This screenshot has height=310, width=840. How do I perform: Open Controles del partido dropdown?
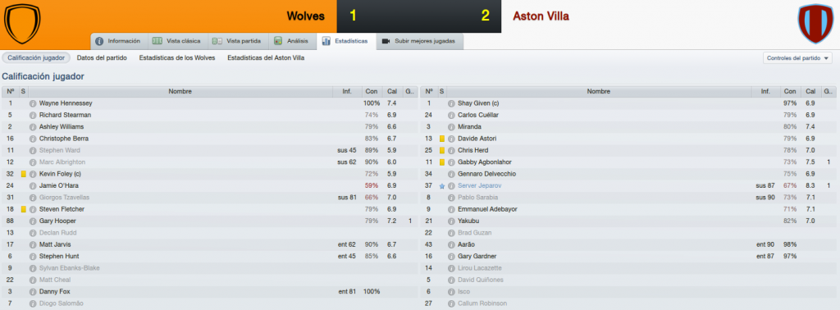pos(797,58)
